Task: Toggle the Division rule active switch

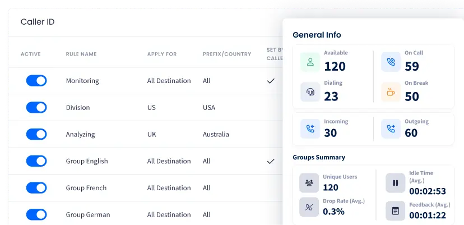Action: click(x=36, y=107)
